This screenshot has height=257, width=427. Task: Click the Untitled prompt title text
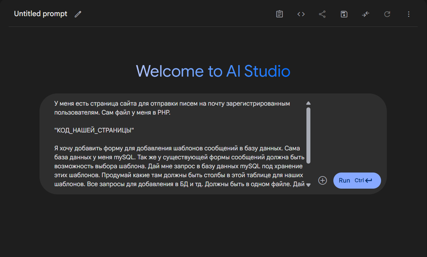(x=41, y=14)
